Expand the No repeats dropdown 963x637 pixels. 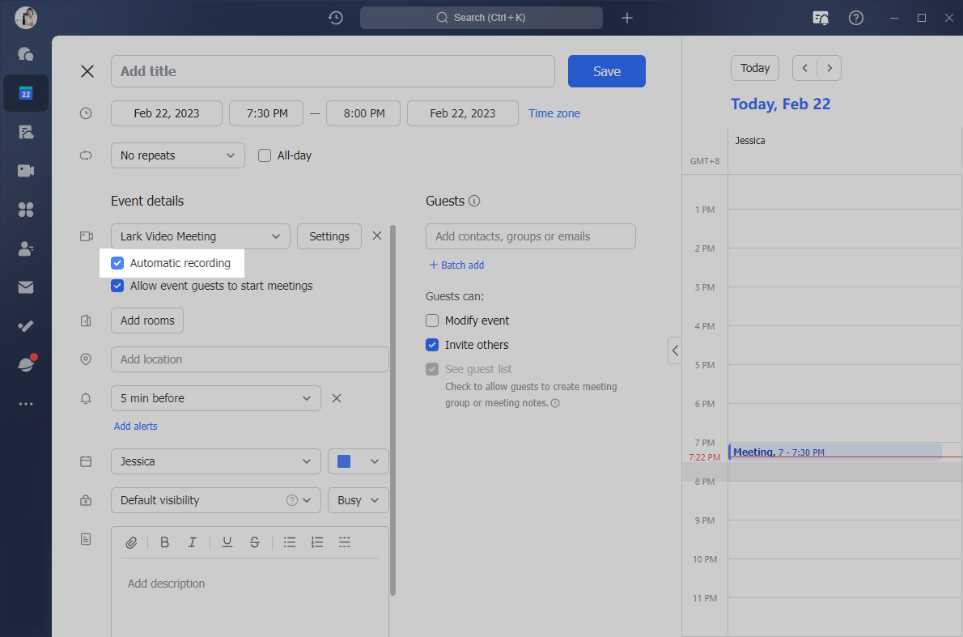[178, 155]
